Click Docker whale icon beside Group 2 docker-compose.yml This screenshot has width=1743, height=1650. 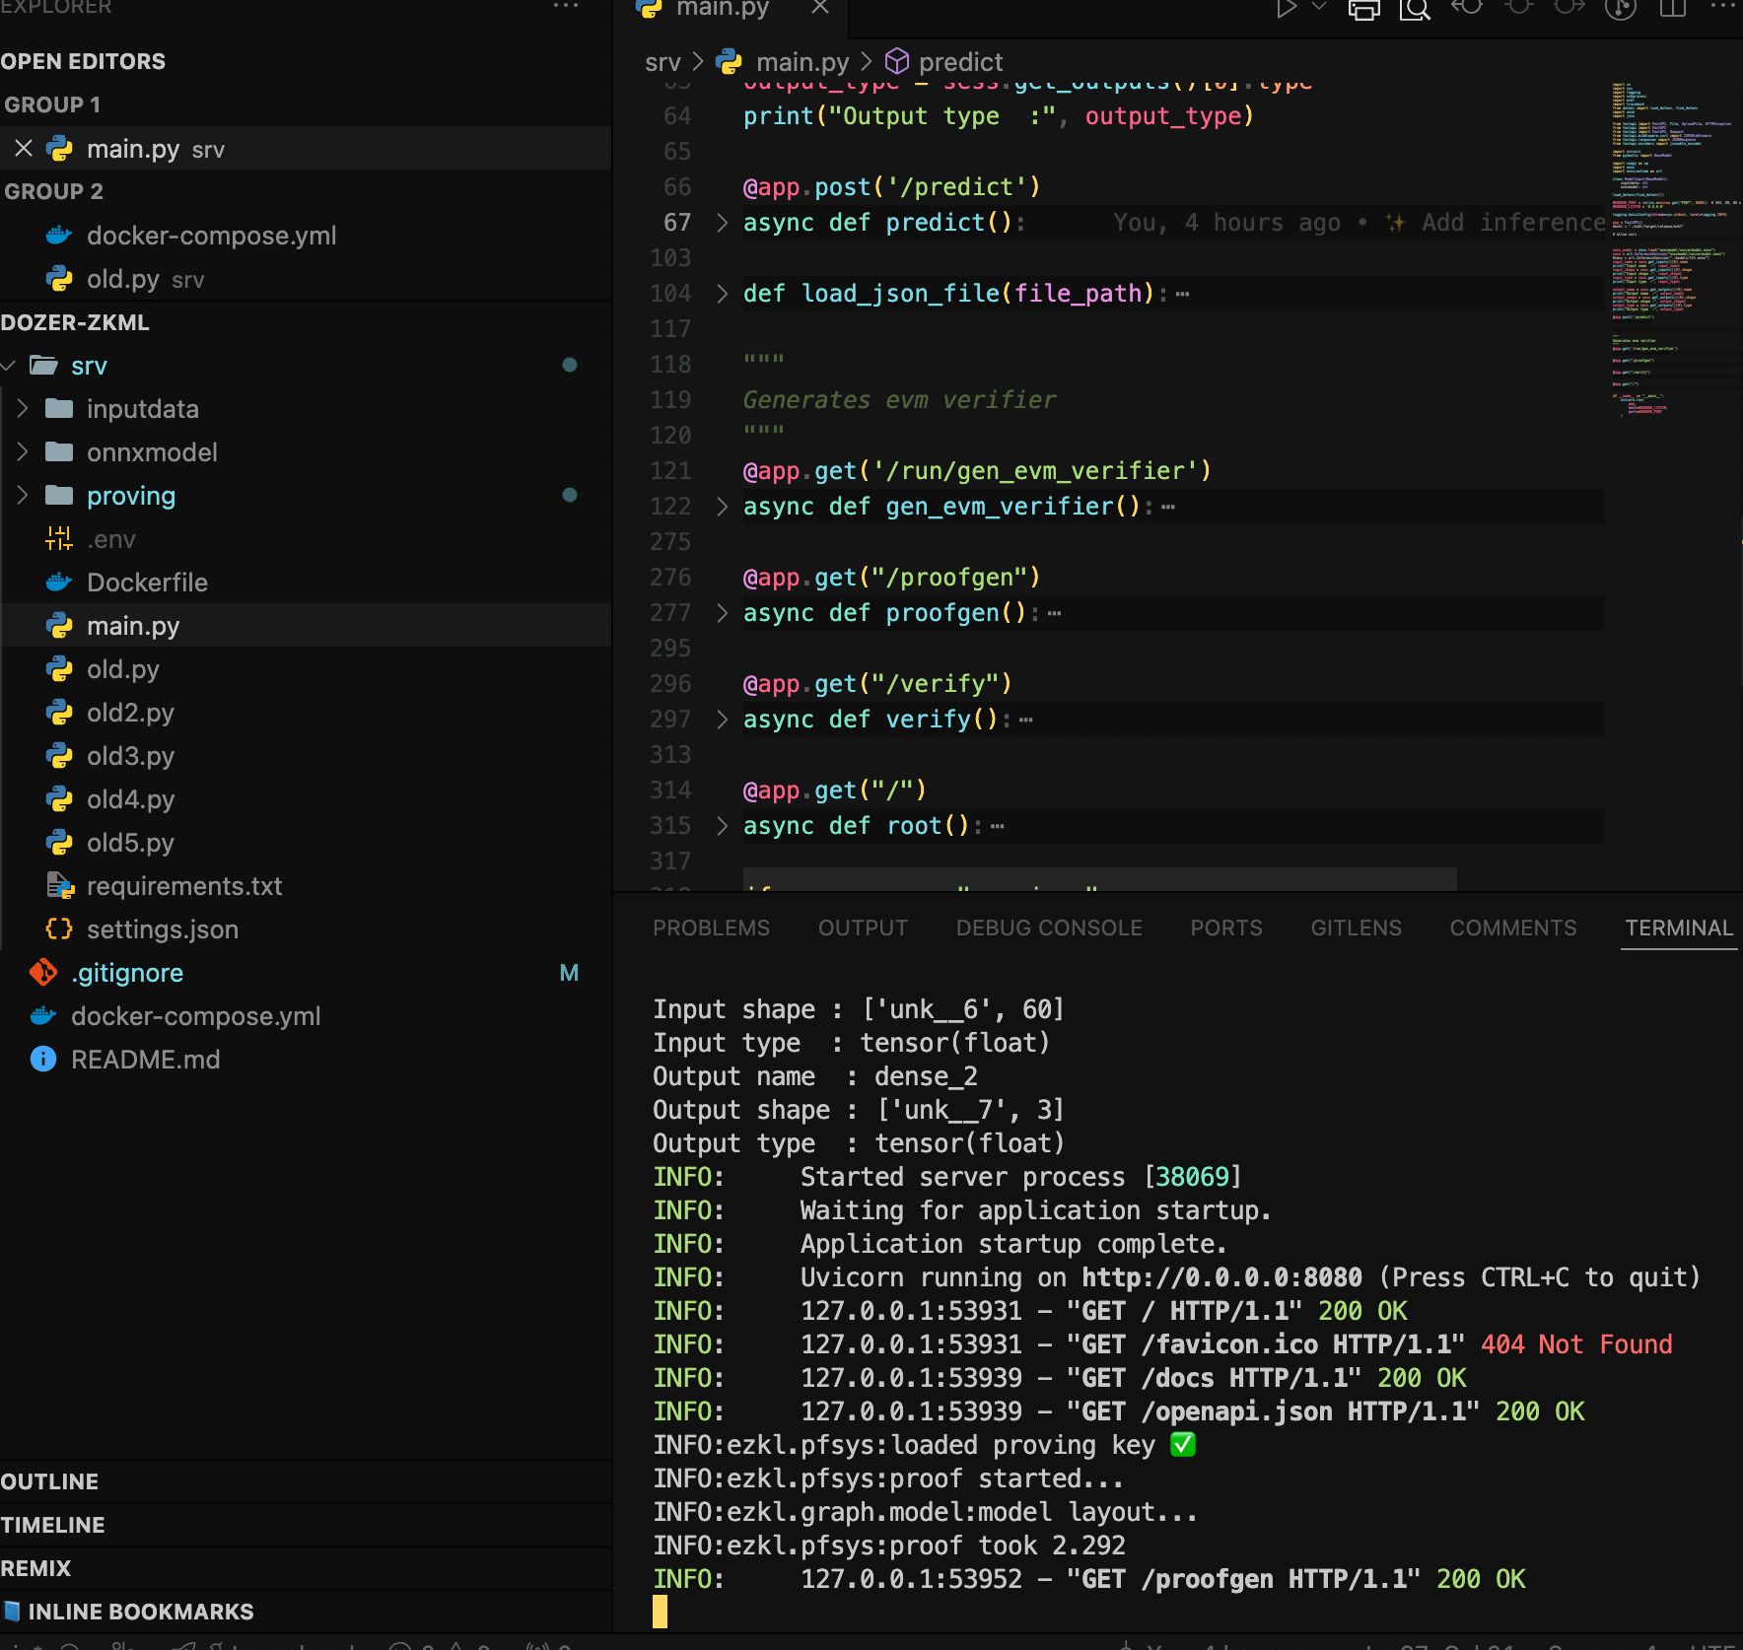[59, 236]
